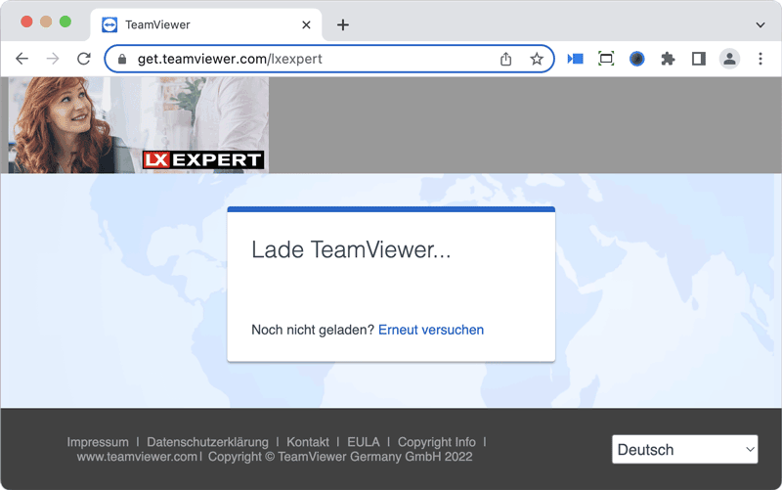Select the TeamViewer tab

tap(206, 25)
